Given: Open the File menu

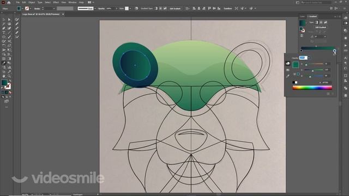Looking at the screenshot, I should pyautogui.click(x=18, y=2).
